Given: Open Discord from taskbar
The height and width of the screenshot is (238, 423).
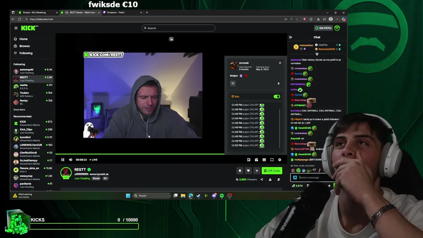Looking at the screenshot, I should click(x=214, y=196).
